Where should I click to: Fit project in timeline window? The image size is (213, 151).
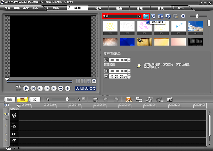84,99
